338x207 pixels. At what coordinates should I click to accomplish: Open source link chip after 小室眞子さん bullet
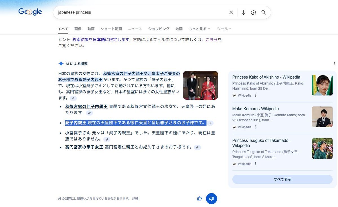click(107, 139)
